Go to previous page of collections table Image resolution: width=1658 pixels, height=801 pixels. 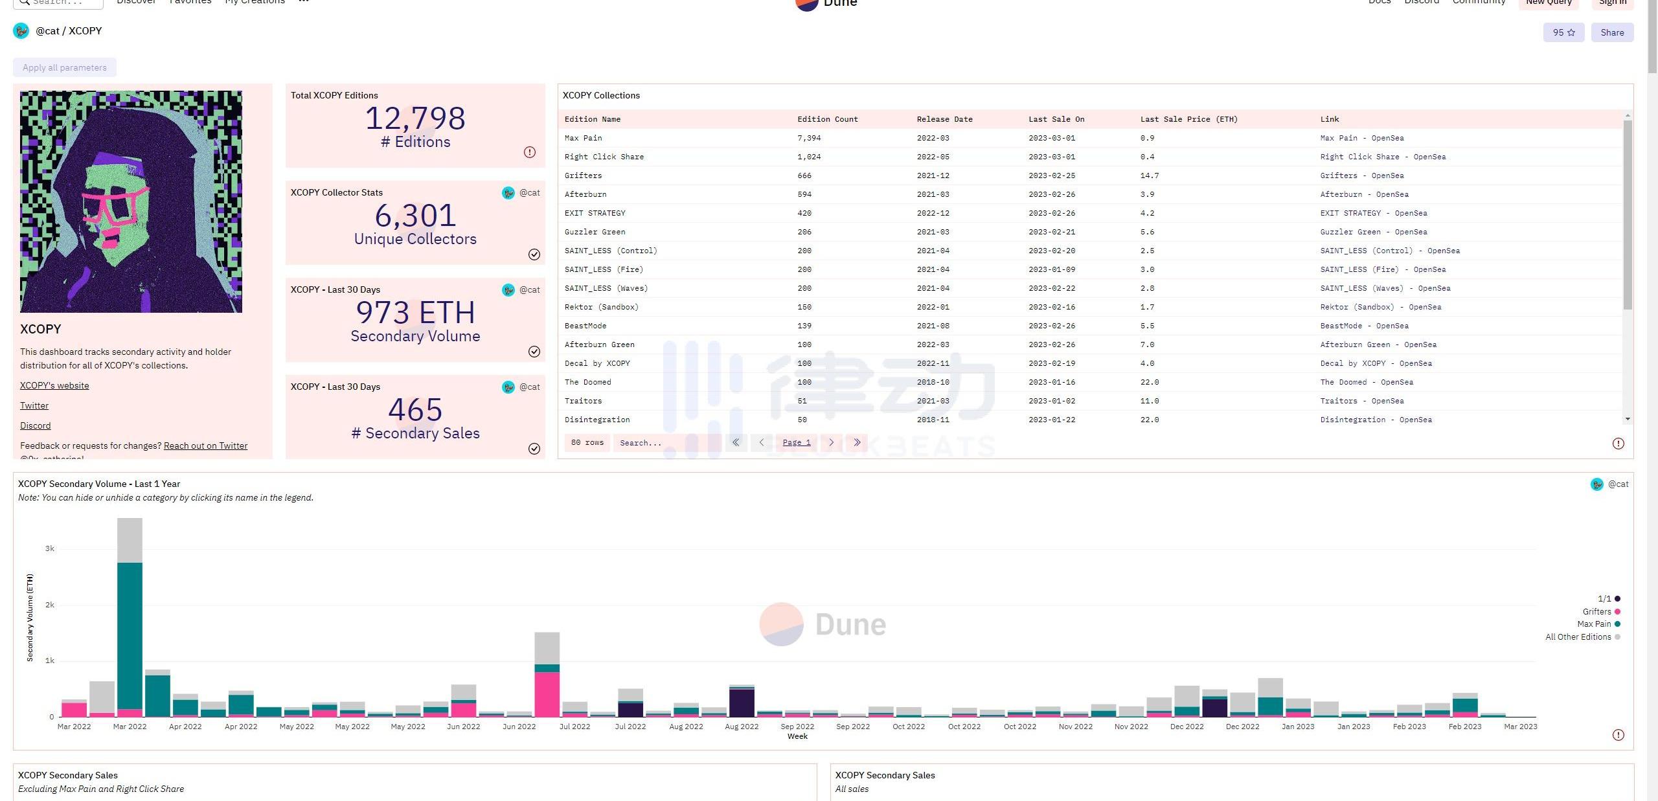coord(762,443)
